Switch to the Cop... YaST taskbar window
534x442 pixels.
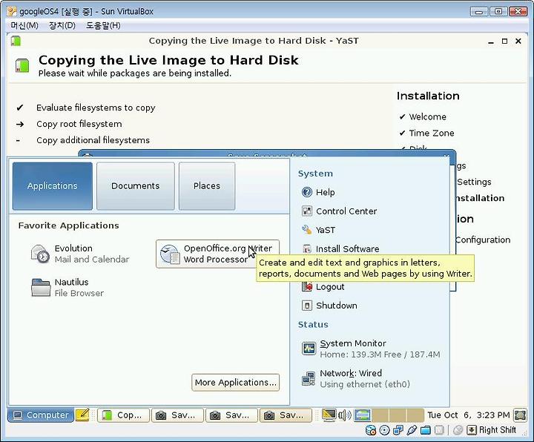pos(123,415)
